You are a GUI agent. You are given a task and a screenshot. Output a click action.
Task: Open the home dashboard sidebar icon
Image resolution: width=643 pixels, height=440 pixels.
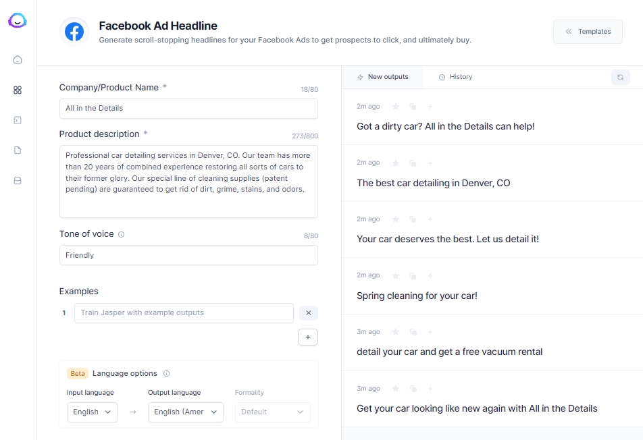point(18,60)
